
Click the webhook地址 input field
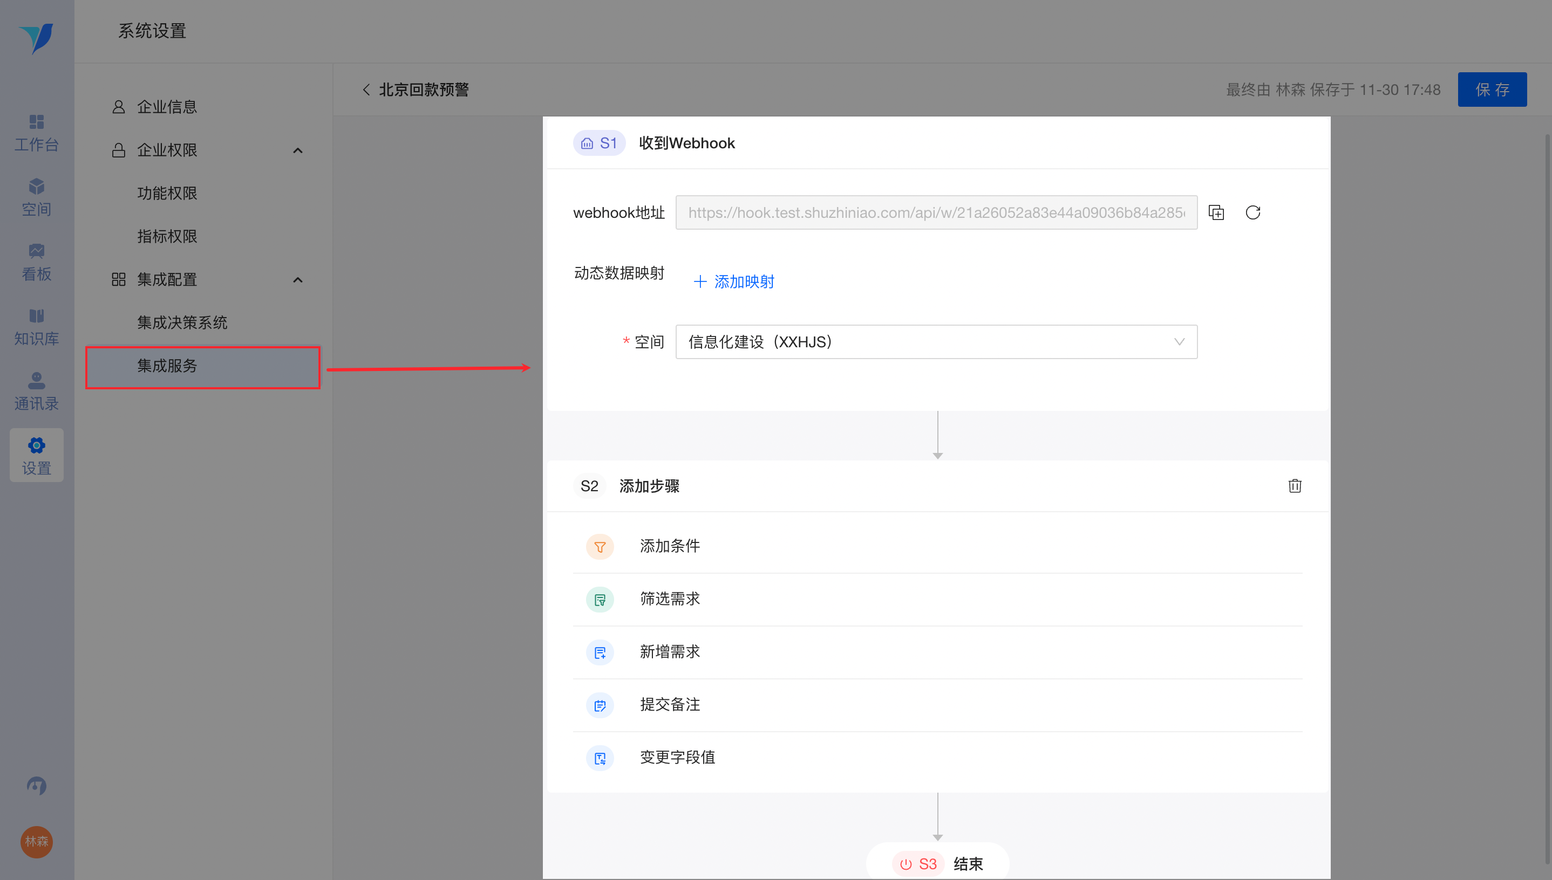click(x=936, y=213)
